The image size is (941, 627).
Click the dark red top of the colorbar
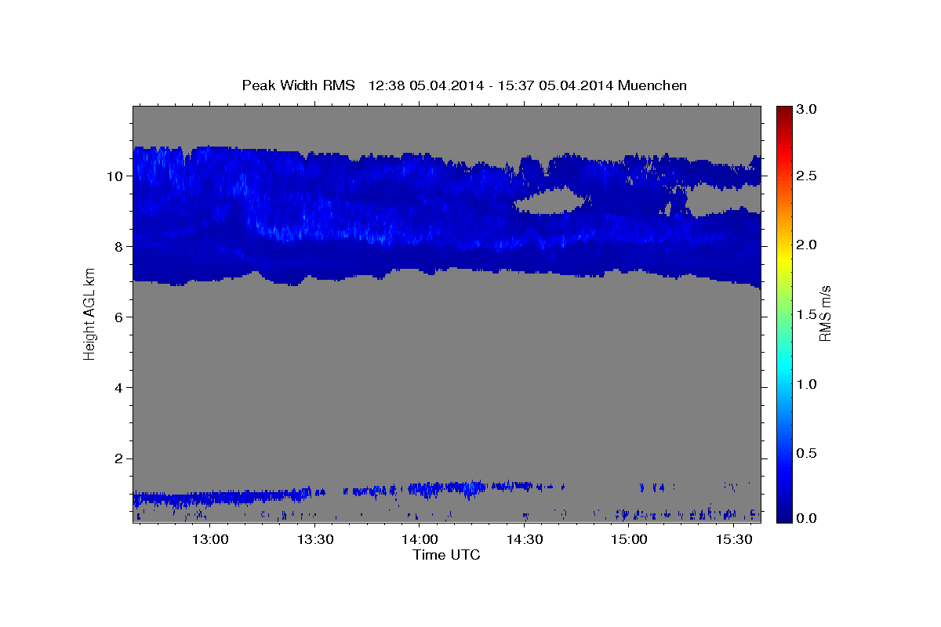point(783,112)
